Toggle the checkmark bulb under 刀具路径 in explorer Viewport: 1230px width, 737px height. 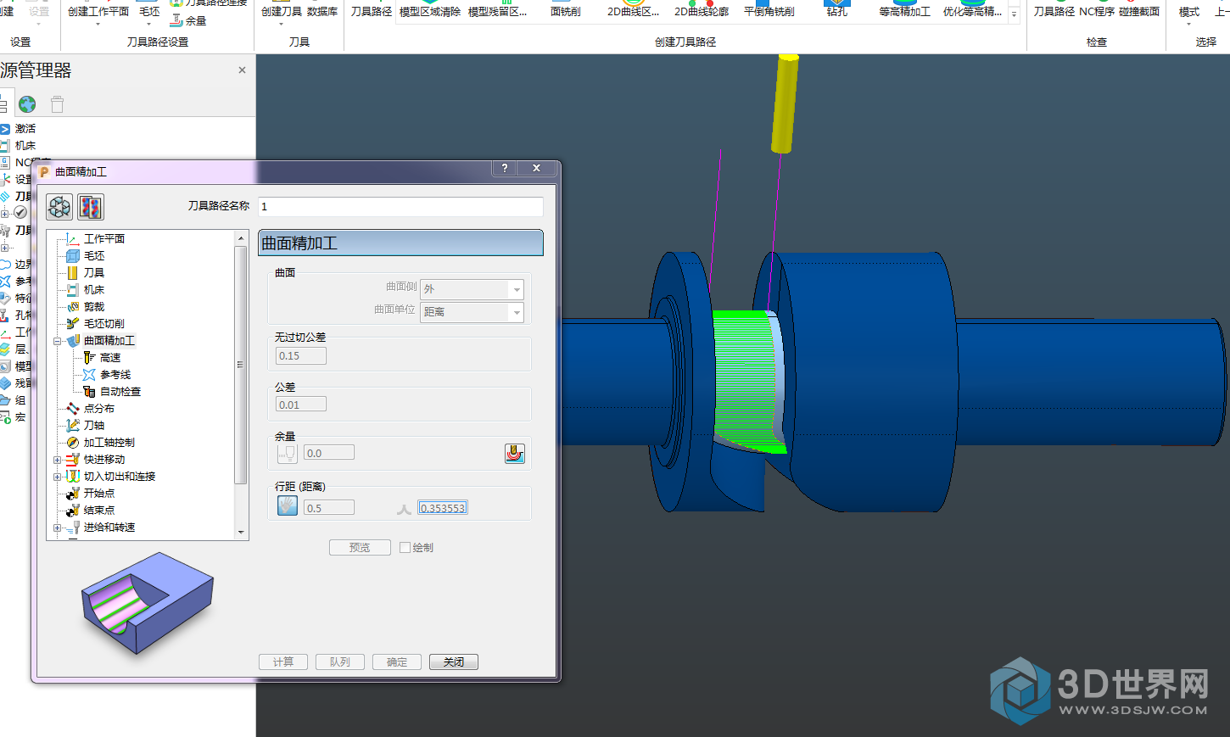(20, 213)
